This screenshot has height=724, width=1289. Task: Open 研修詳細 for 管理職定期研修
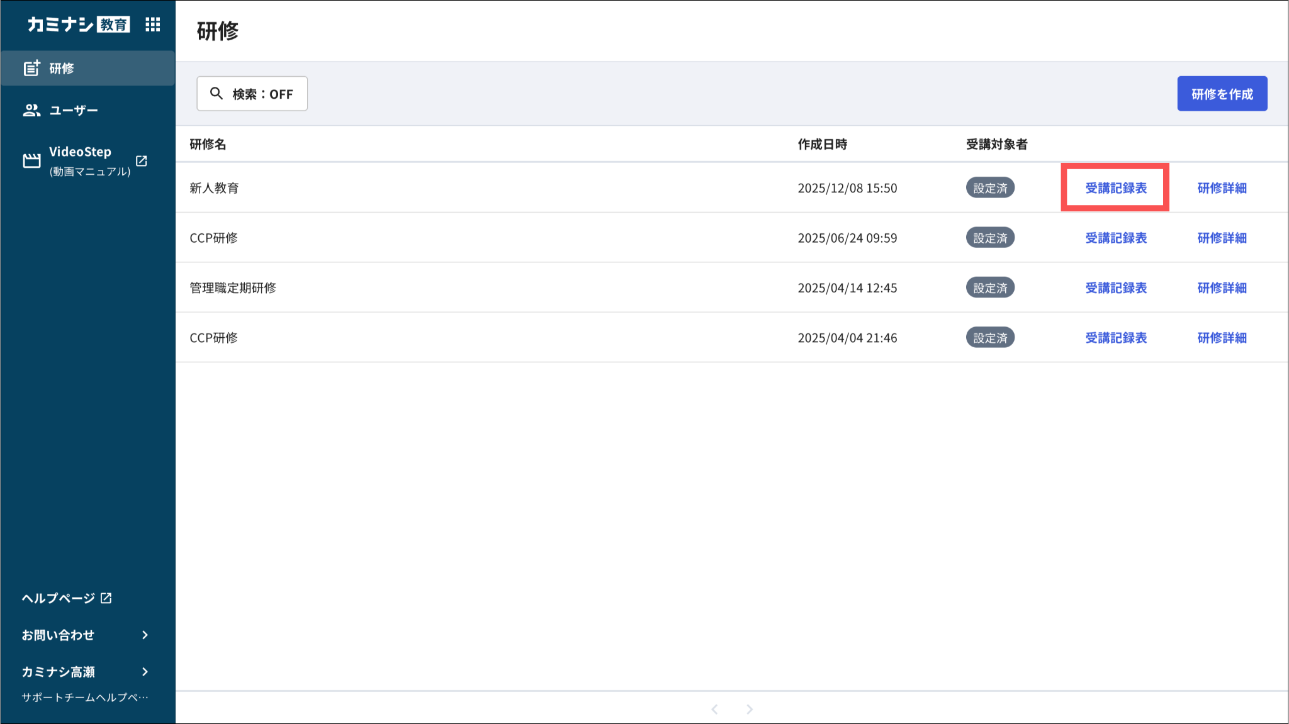point(1222,287)
